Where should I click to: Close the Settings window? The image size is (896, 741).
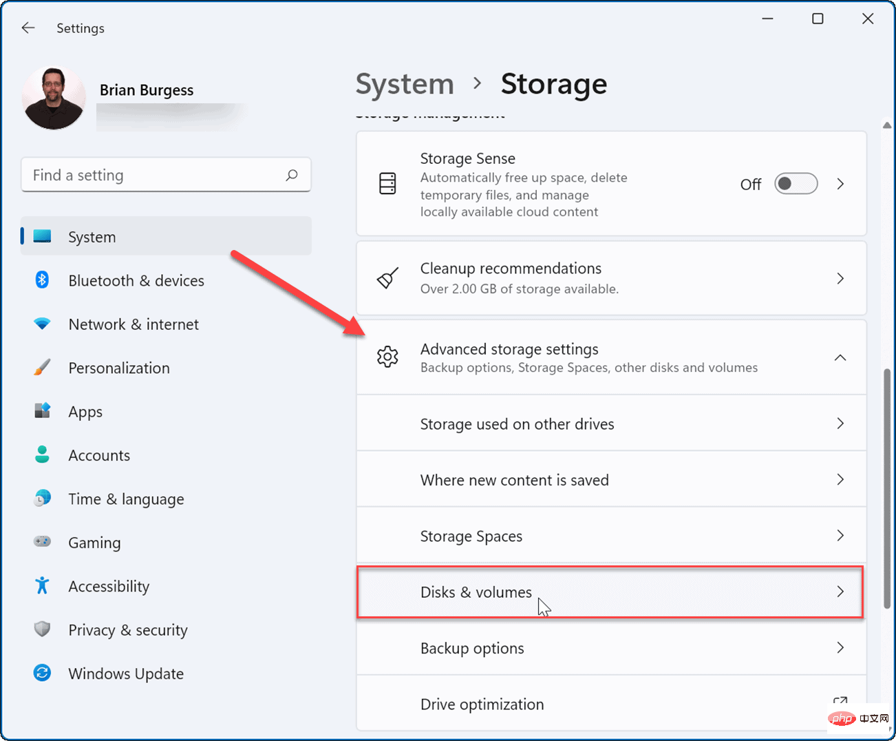tap(868, 19)
